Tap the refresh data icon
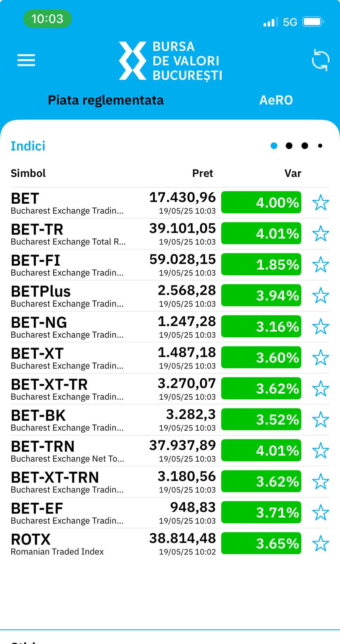This screenshot has height=644, width=340. coord(320,60)
